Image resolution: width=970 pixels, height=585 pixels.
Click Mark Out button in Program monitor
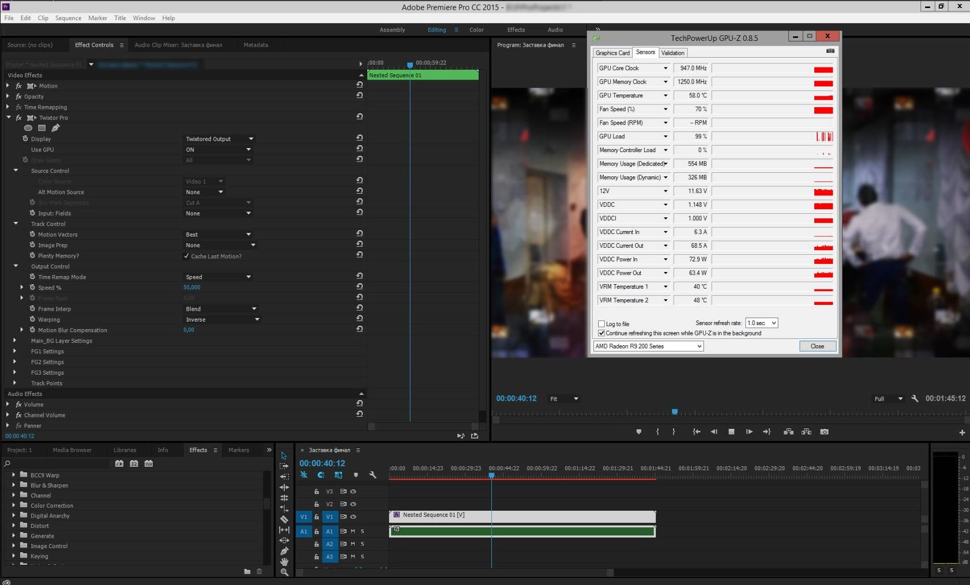[674, 432]
